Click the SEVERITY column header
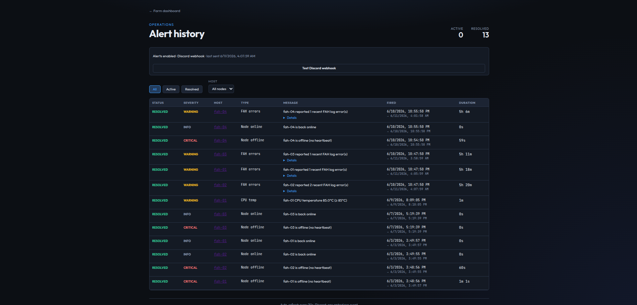The width and height of the screenshot is (637, 305). pos(191,103)
